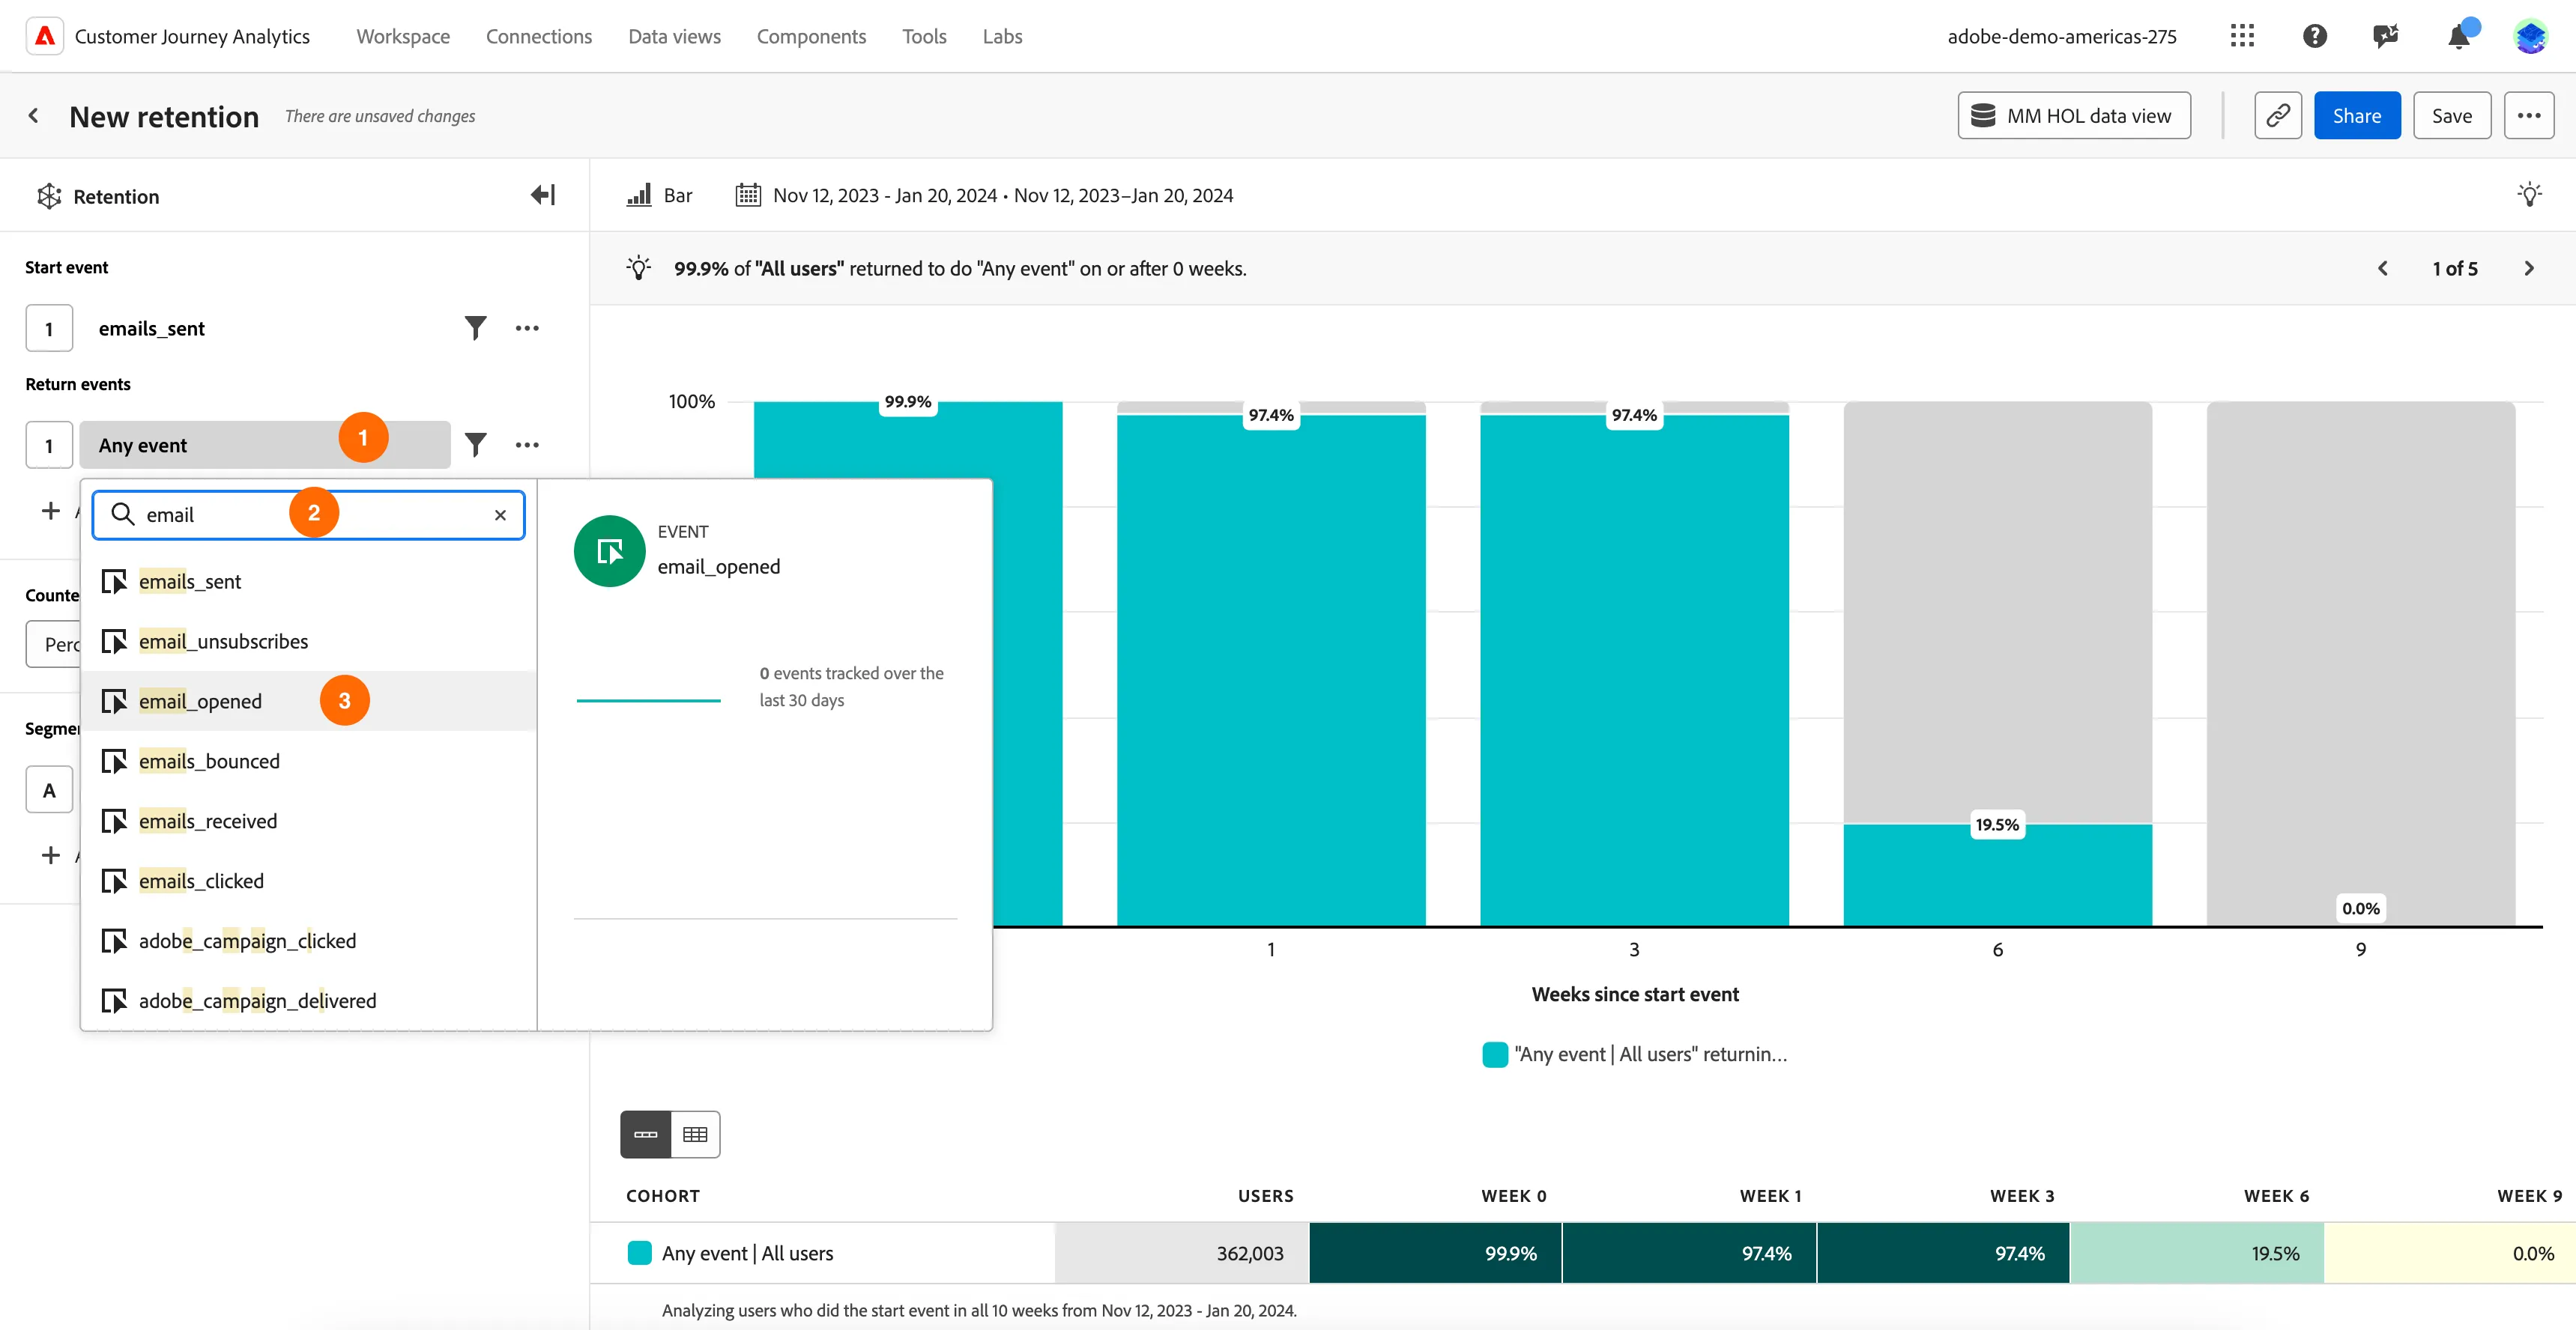Open the date range picker
This screenshot has width=2576, height=1330.
[x=984, y=195]
